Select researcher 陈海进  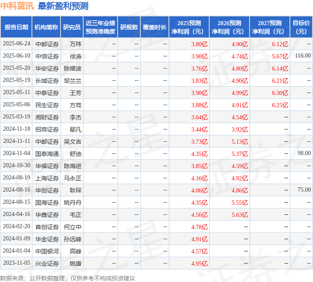(73, 166)
